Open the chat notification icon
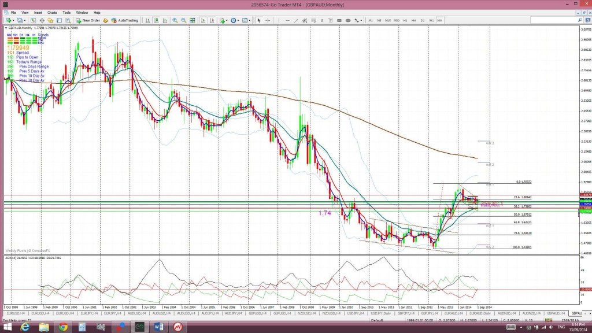Screen dimensions: 592x333 click(x=587, y=20)
